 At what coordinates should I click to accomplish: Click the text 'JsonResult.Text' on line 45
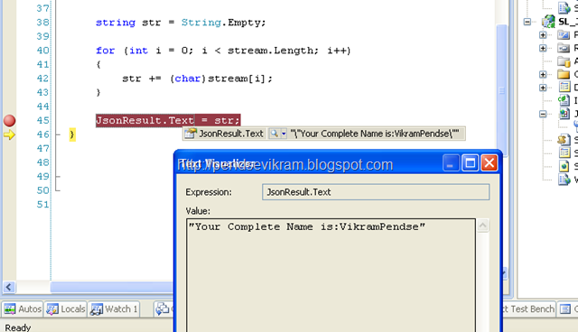tap(144, 120)
